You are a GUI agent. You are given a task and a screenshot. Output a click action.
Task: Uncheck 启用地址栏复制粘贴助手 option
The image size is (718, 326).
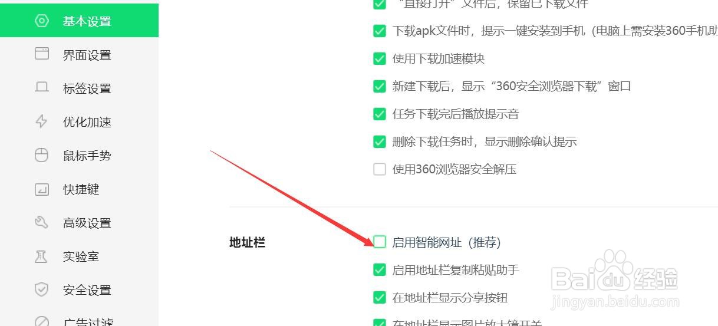tap(380, 270)
